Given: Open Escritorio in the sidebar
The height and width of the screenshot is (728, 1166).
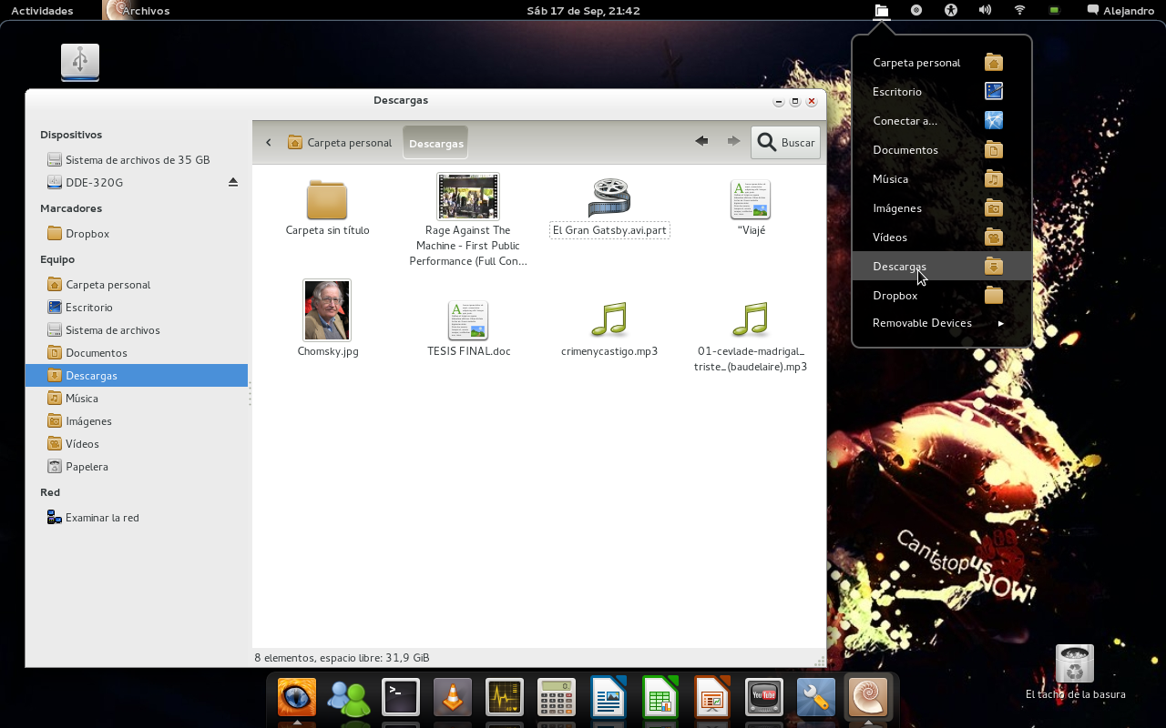Looking at the screenshot, I should [137, 307].
